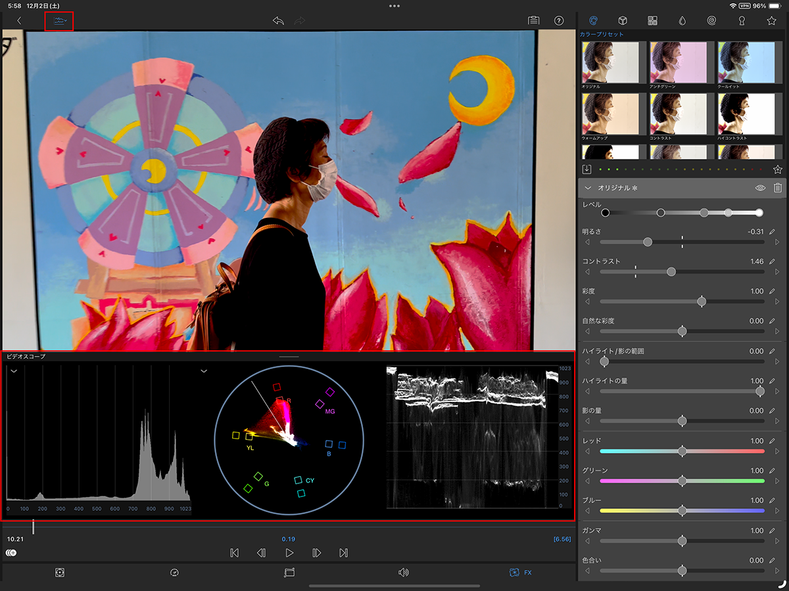This screenshot has height=591, width=789.
Task: Toggle the add keyframe button near timeline
Action: [11, 553]
